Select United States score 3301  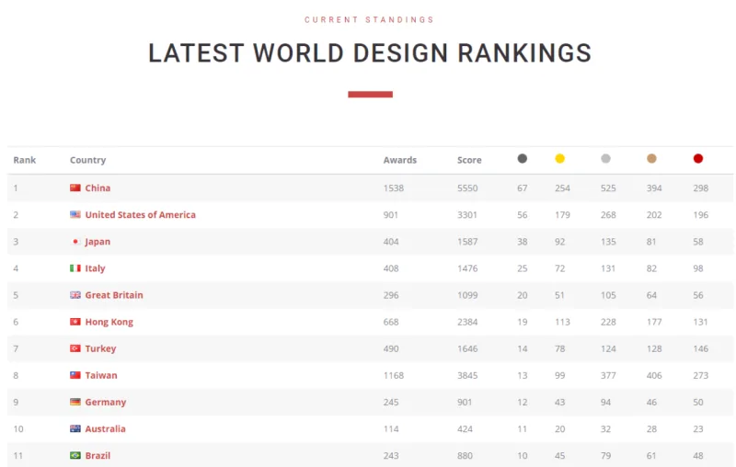pyautogui.click(x=467, y=215)
